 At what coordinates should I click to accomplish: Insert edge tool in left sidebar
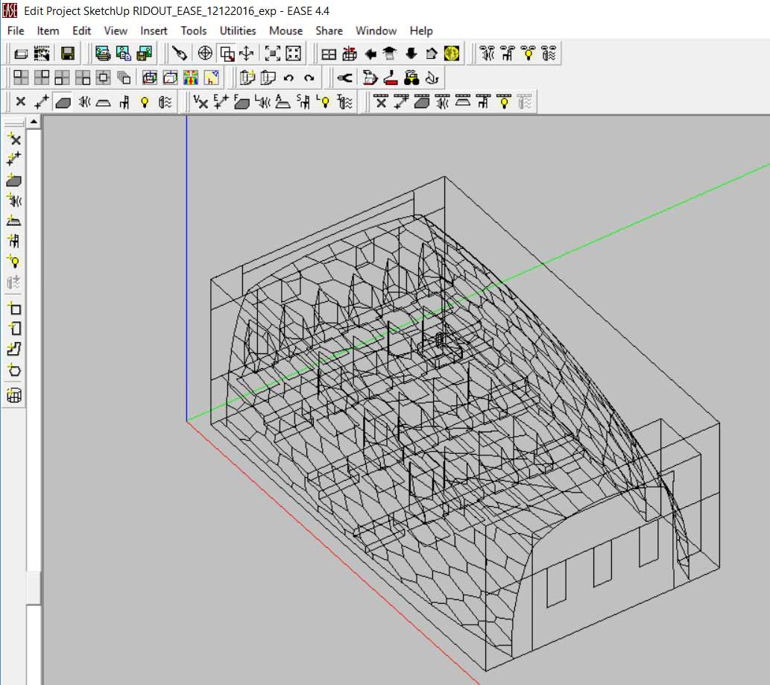[14, 159]
